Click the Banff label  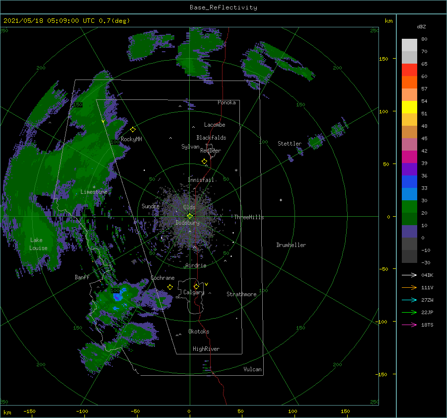[x=82, y=277]
